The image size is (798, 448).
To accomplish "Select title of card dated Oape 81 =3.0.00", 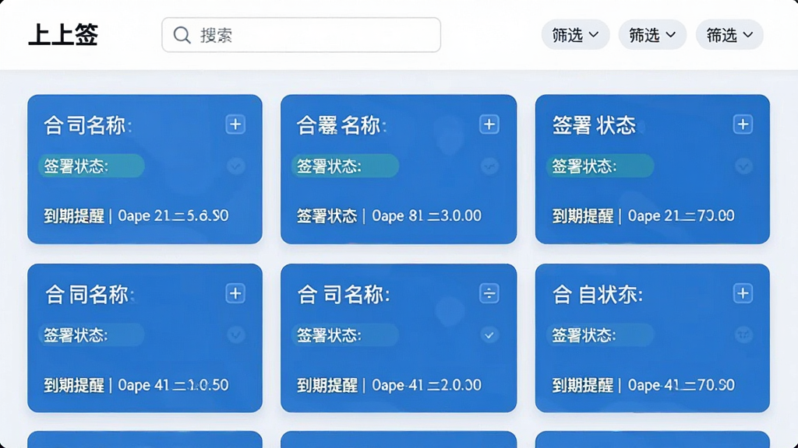I will coord(341,125).
